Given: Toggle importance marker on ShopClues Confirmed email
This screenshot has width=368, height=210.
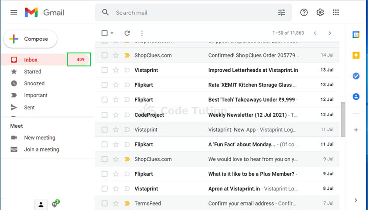Looking at the screenshot, I should click(127, 55).
